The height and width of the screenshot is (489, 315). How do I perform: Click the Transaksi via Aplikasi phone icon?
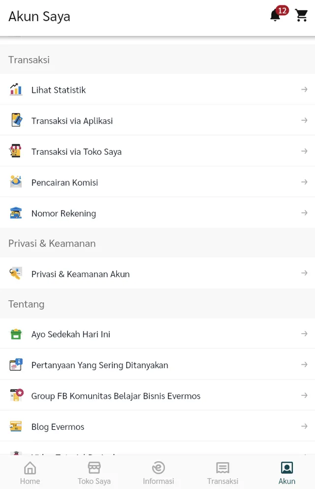pos(15,120)
